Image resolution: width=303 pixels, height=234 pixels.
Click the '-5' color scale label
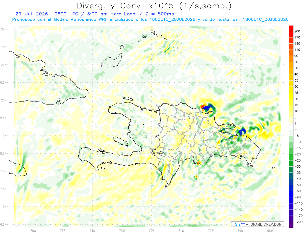click(296, 136)
